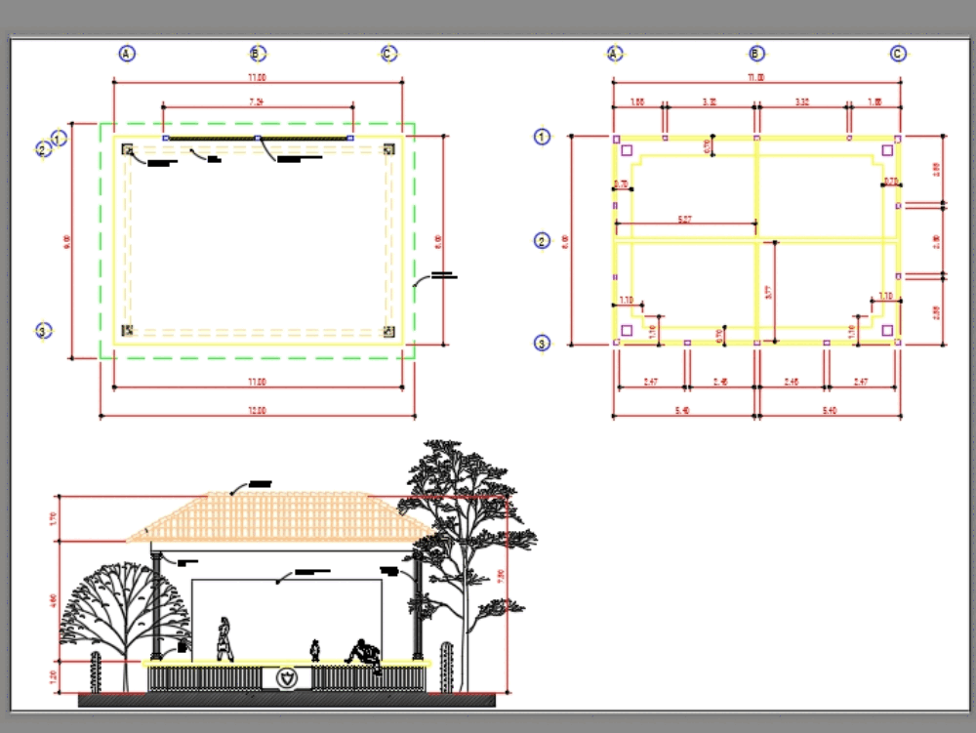Screen dimensions: 976x733
Task: Select grid bubble A on the ceiling plan
Action: (x=125, y=53)
